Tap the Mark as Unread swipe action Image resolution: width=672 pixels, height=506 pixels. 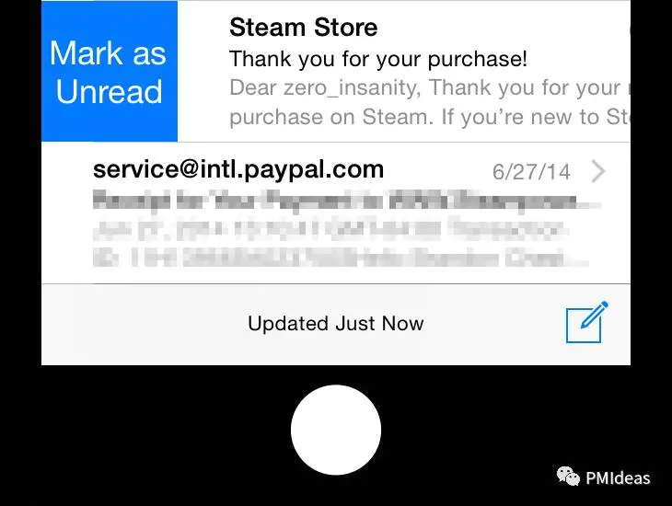(x=110, y=71)
